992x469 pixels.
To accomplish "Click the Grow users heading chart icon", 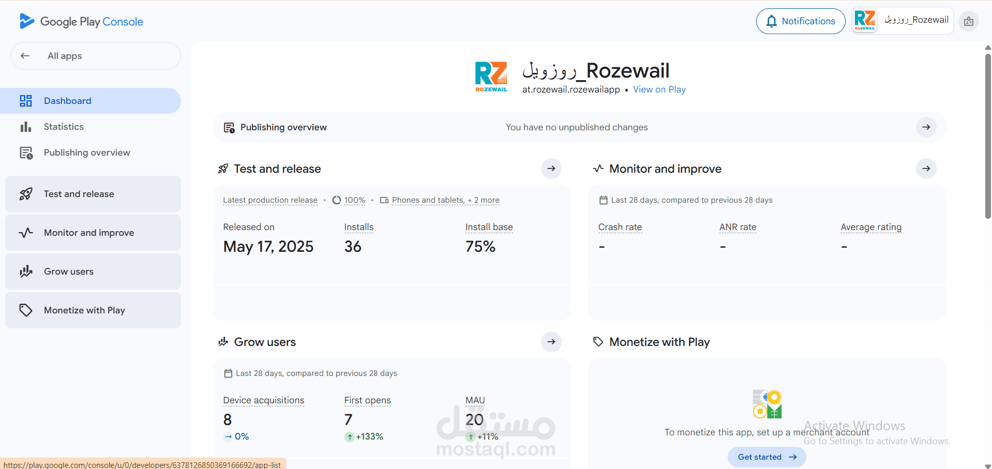I will tap(223, 342).
